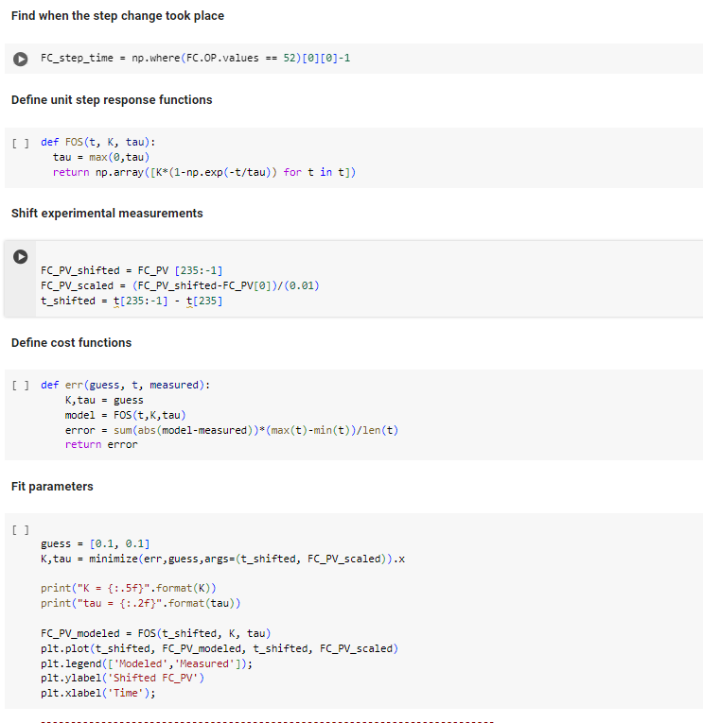Click the 'FC_PV_modeled = FOS(t_shifted, K, tau)' line
703x723 pixels.
point(155,633)
